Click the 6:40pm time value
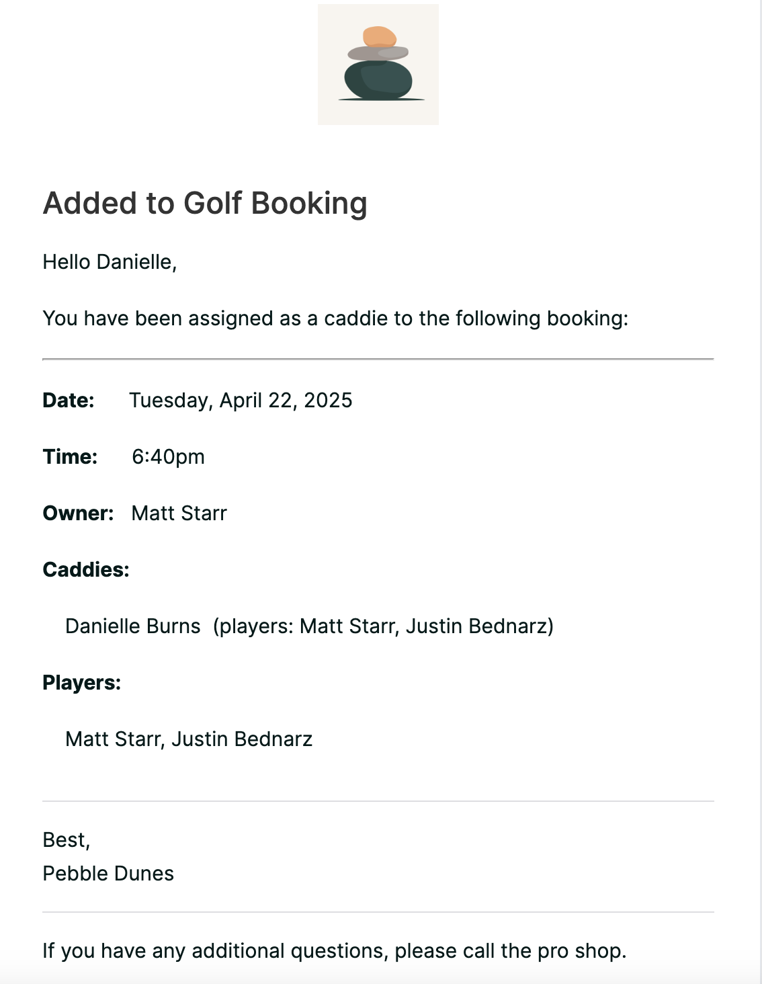Viewport: 762px width, 984px height. pos(168,457)
